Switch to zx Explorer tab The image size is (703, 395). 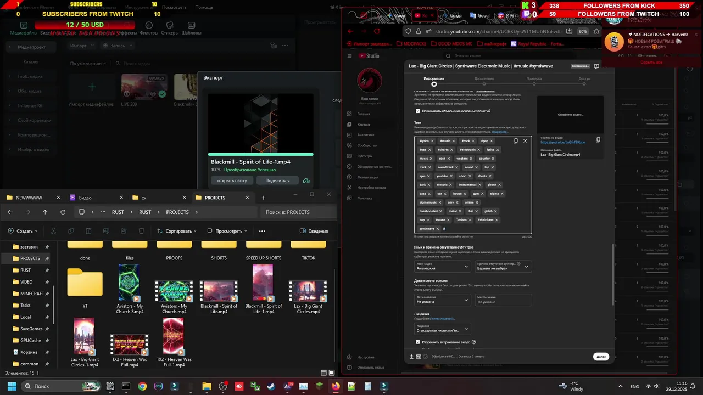tap(159, 198)
